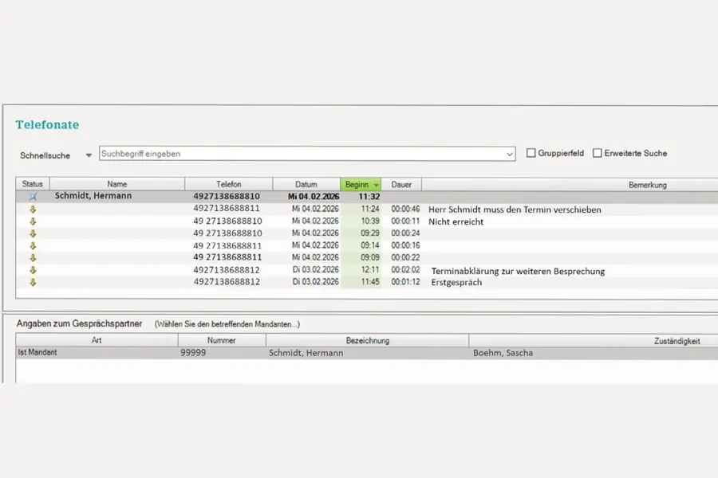
Task: Click the blue status icon for Schmidt, Hermann
Action: pos(33,196)
